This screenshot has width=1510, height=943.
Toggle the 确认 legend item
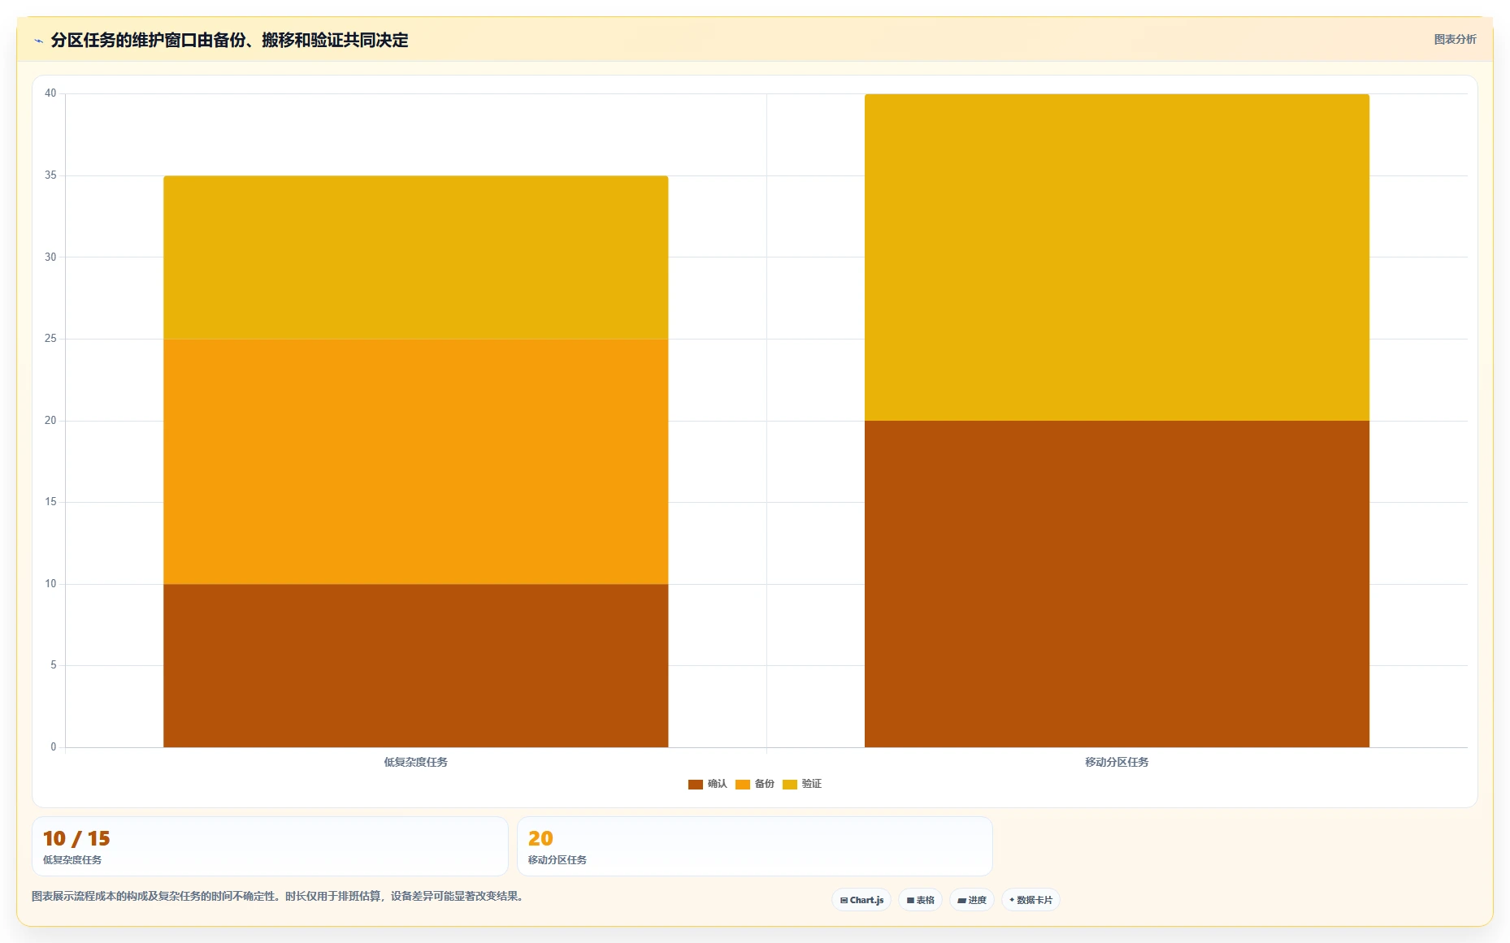[708, 784]
